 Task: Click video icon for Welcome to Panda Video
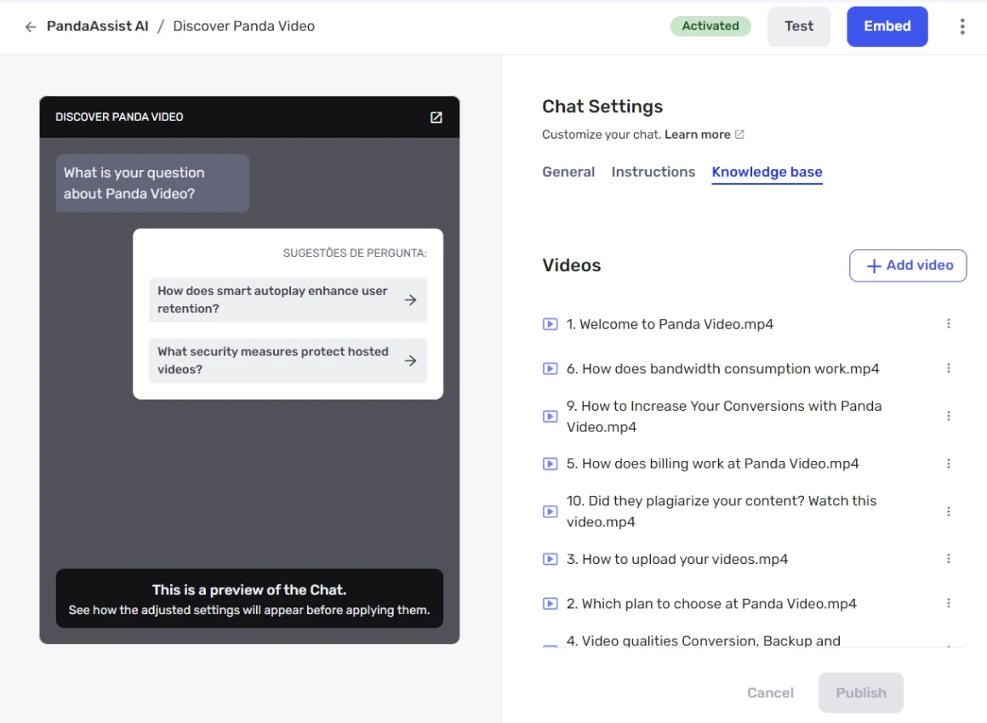(551, 324)
